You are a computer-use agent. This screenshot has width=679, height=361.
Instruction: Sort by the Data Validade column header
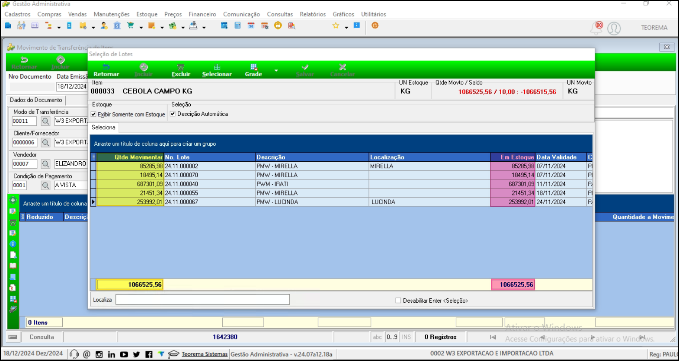click(560, 157)
